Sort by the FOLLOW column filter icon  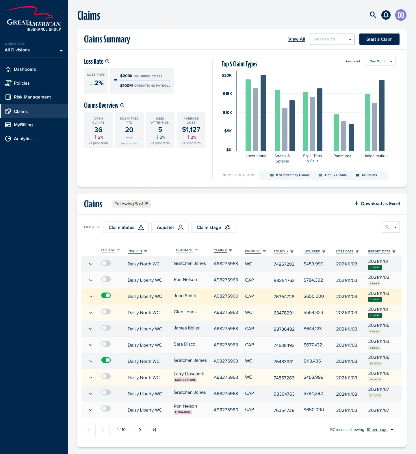click(x=118, y=250)
